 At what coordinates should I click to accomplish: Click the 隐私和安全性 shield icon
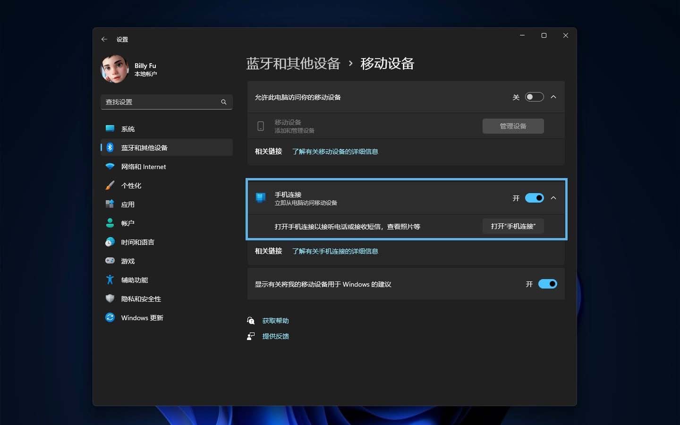[x=110, y=298]
